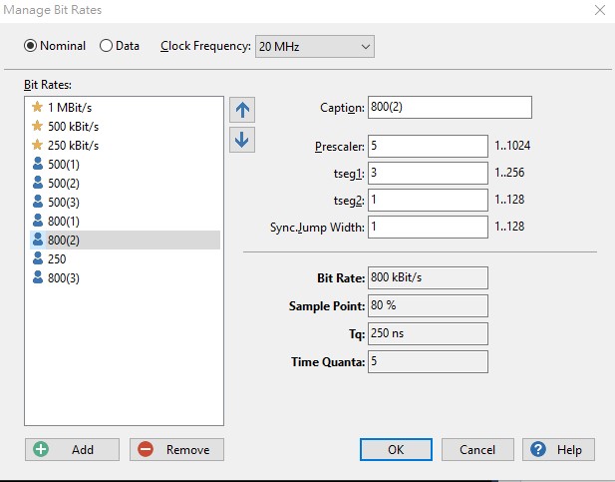Select the 800(2) list entry

coord(125,240)
